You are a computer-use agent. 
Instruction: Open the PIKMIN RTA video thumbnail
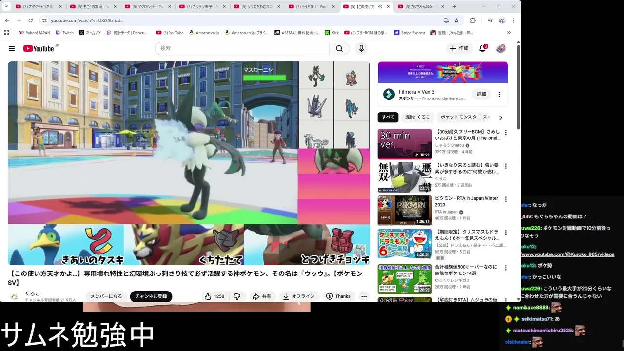(x=405, y=211)
